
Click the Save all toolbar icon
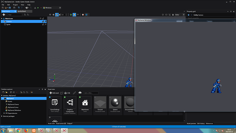pos(10,8)
